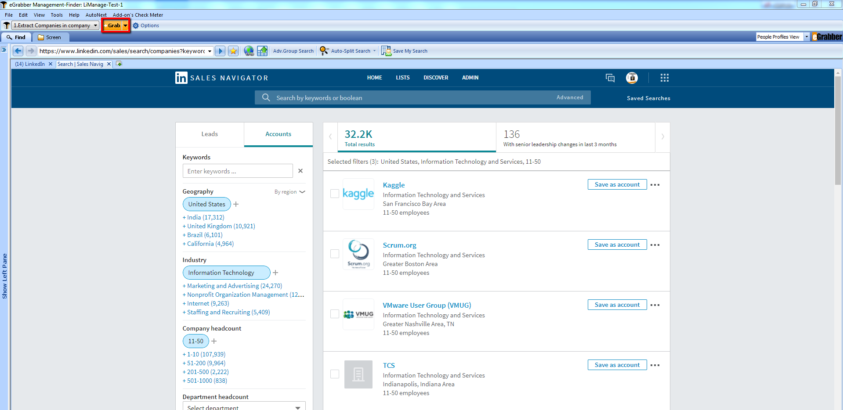This screenshot has height=410, width=843.
Task: Click the green sheet export icon
Action: pyautogui.click(x=262, y=51)
